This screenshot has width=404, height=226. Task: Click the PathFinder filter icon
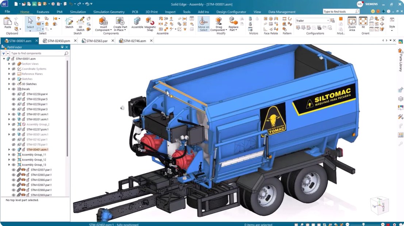tap(4, 53)
